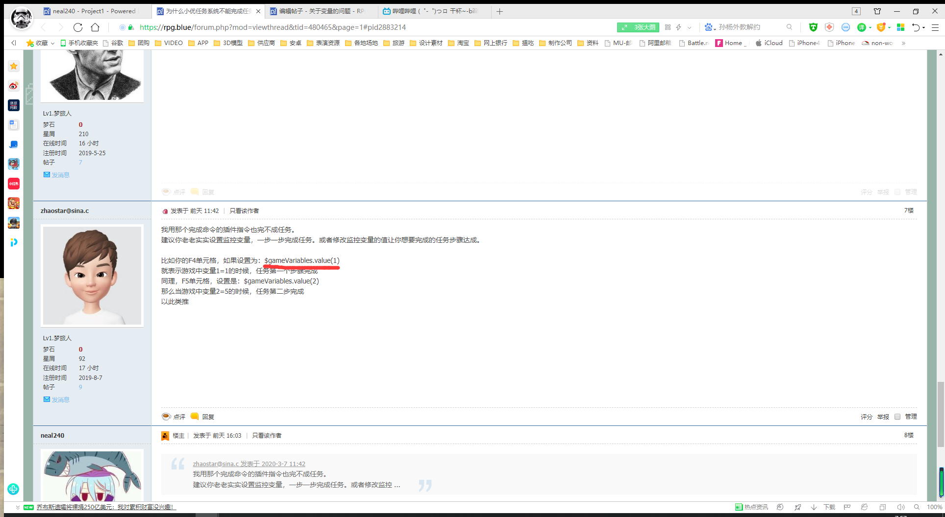Click the blue minus ad-block extension icon

click(x=846, y=27)
